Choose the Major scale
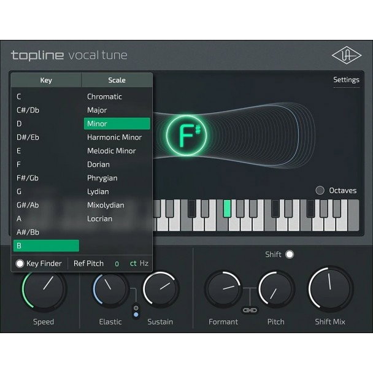 (x=117, y=110)
